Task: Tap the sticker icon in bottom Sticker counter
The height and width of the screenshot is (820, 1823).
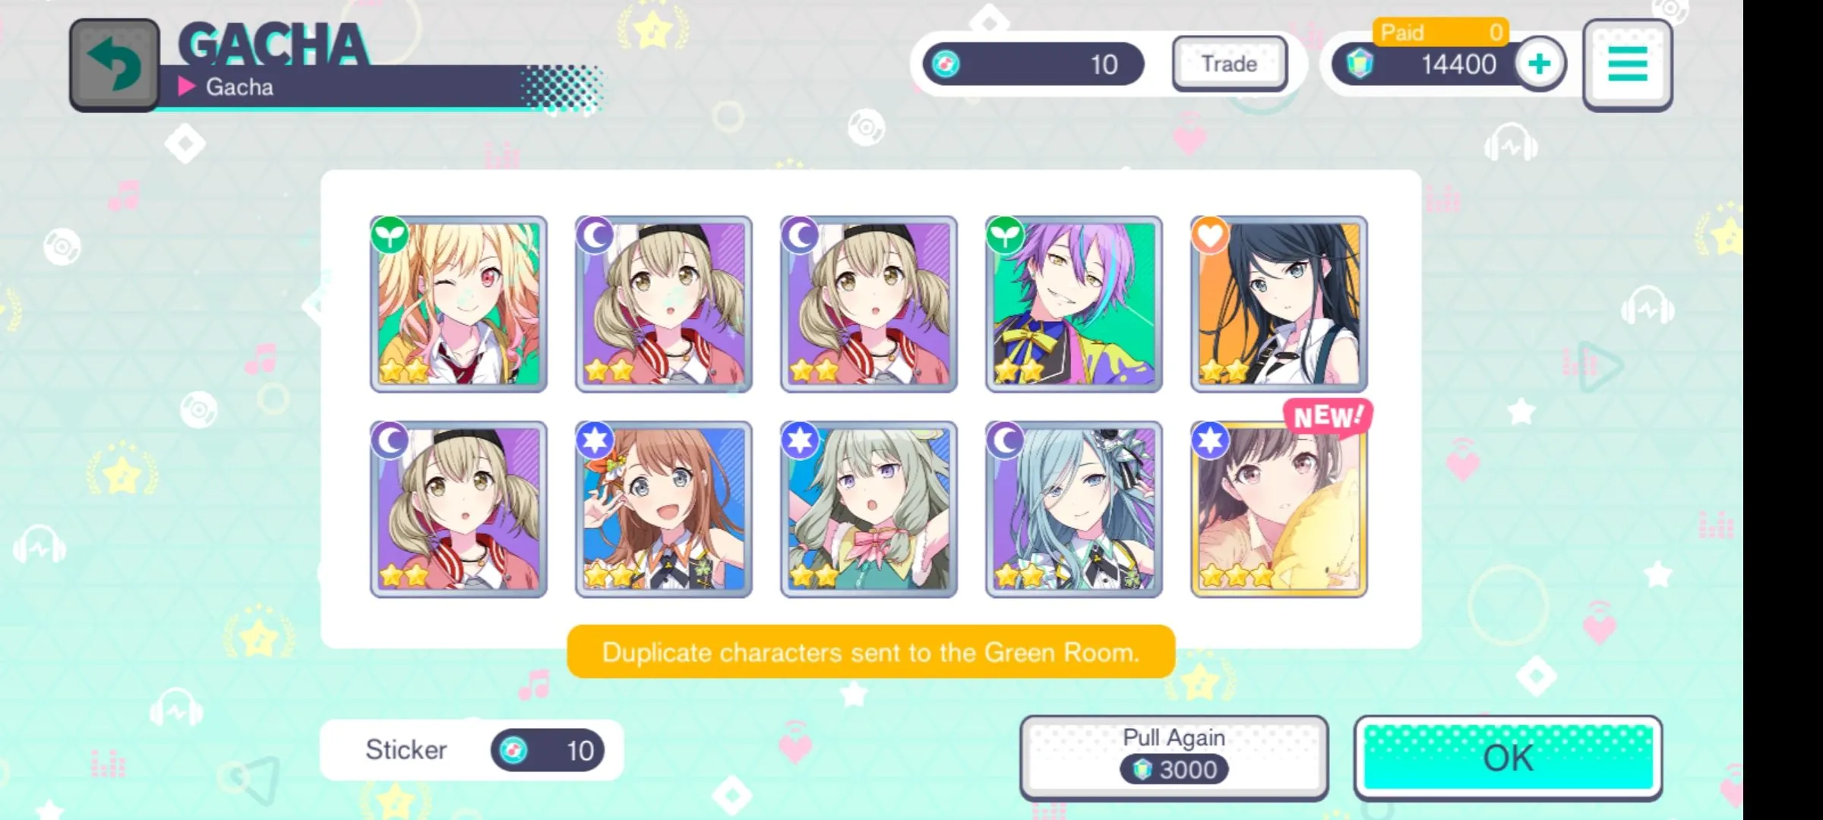Action: [x=513, y=750]
